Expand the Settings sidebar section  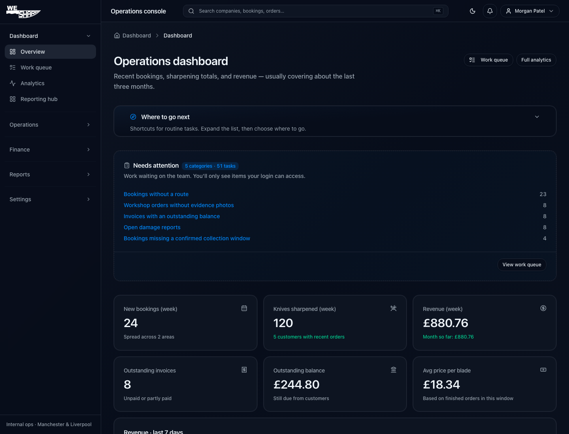[x=50, y=199]
